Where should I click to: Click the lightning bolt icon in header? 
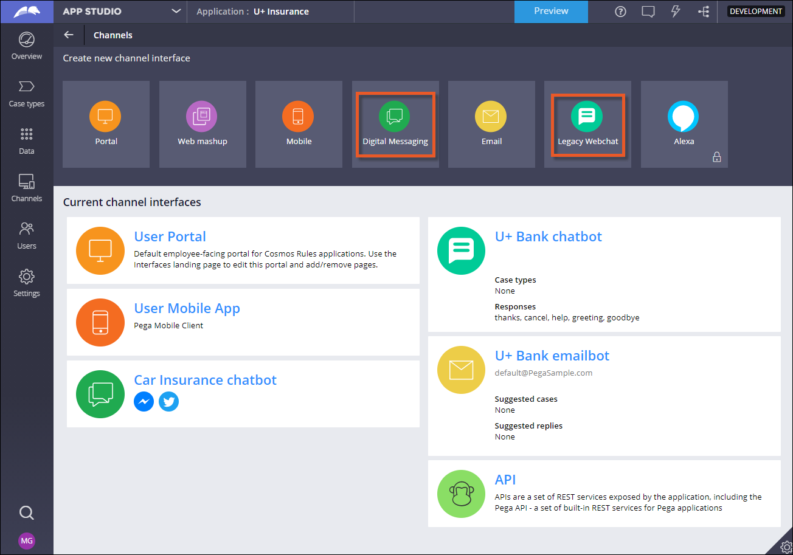click(675, 12)
